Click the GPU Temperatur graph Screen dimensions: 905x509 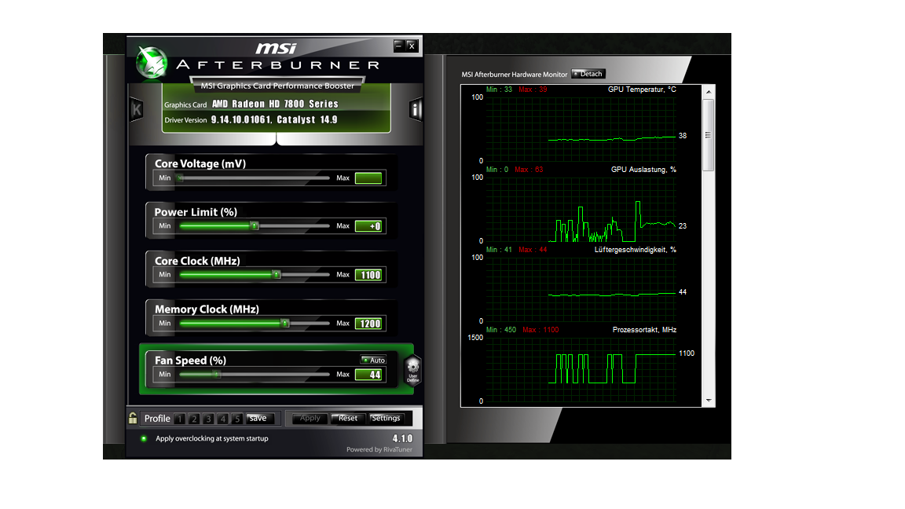pyautogui.click(x=581, y=129)
